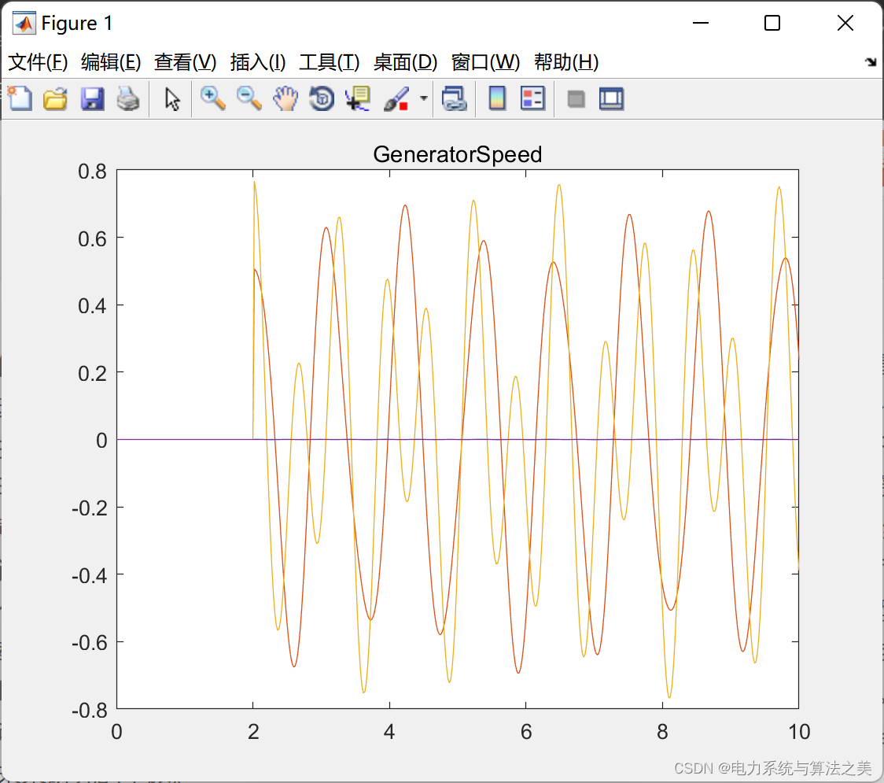Open the 编辑(E) menu
Viewport: 884px width, 783px height.
tap(111, 62)
